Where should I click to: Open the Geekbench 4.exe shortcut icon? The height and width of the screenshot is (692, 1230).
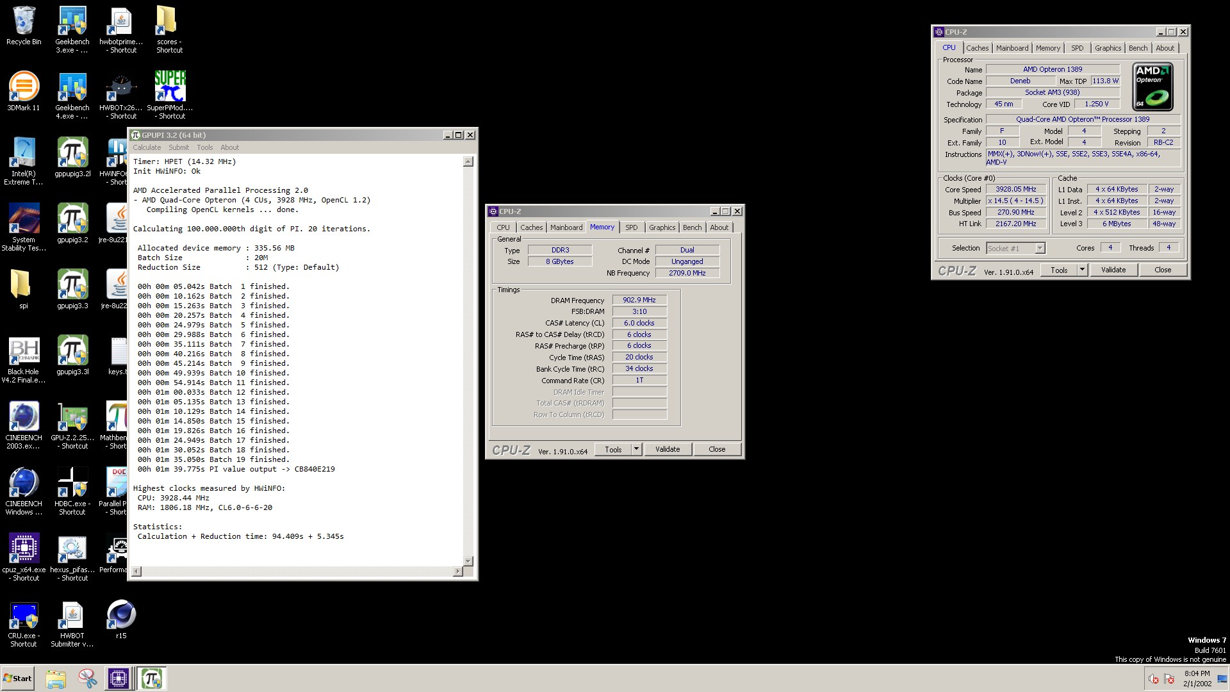(x=72, y=96)
